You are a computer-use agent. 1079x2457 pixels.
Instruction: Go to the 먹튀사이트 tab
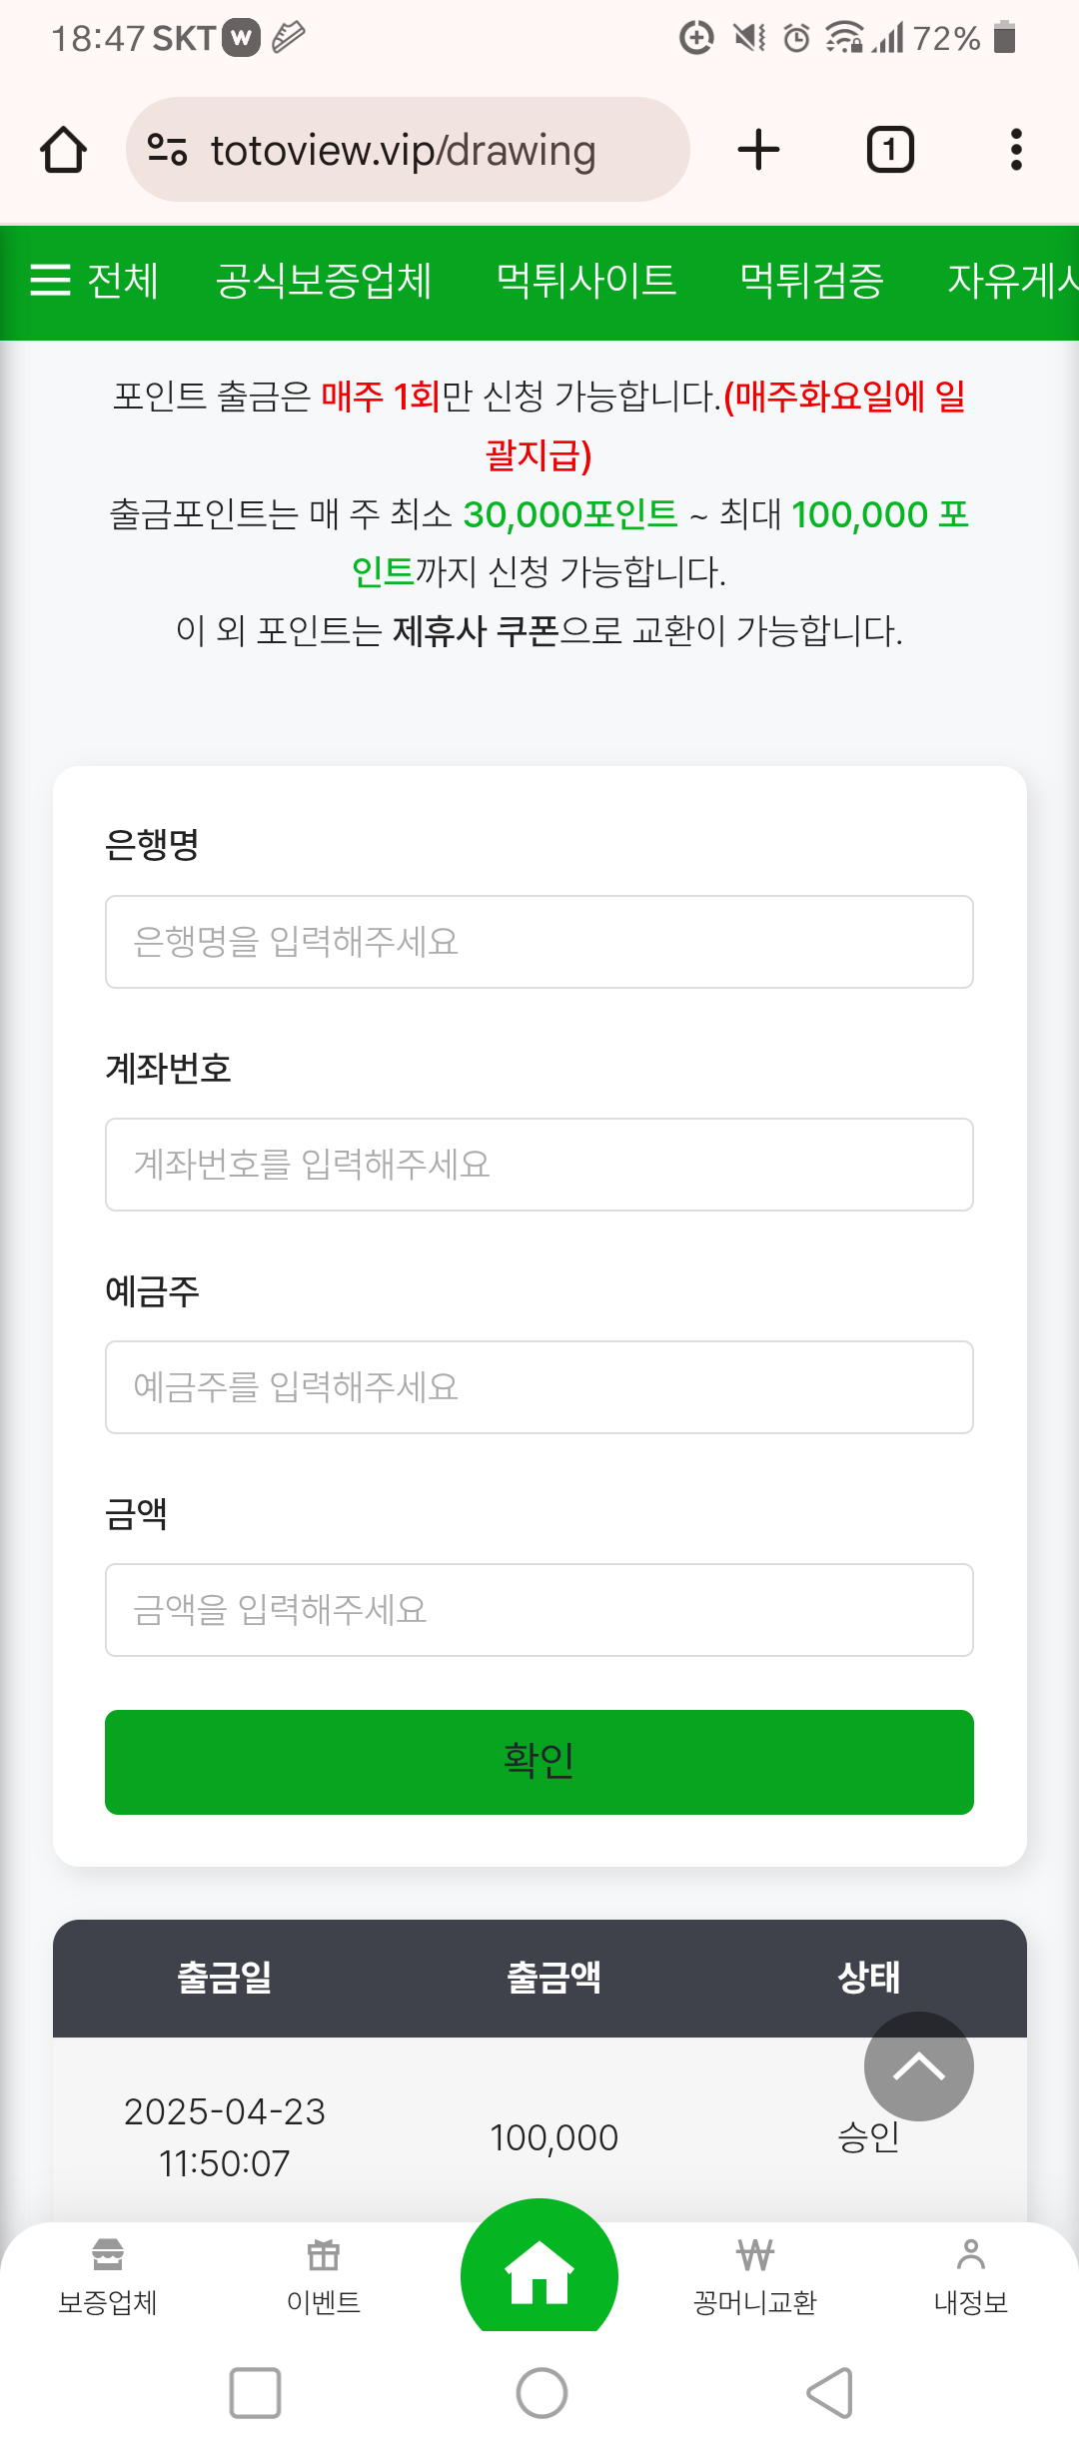click(586, 281)
